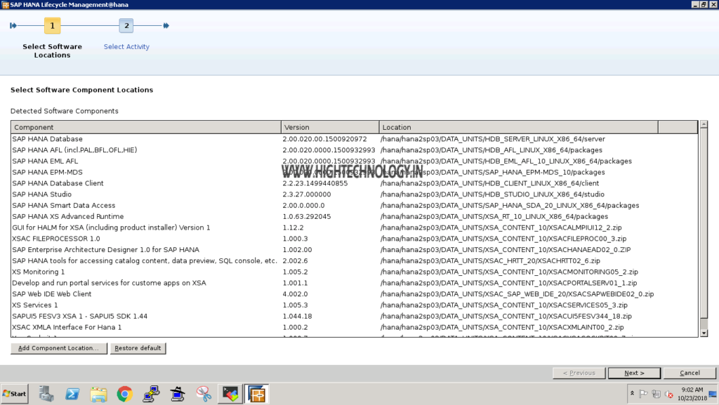
Task: Select the SAP HANA Studio component
Action: click(355, 194)
